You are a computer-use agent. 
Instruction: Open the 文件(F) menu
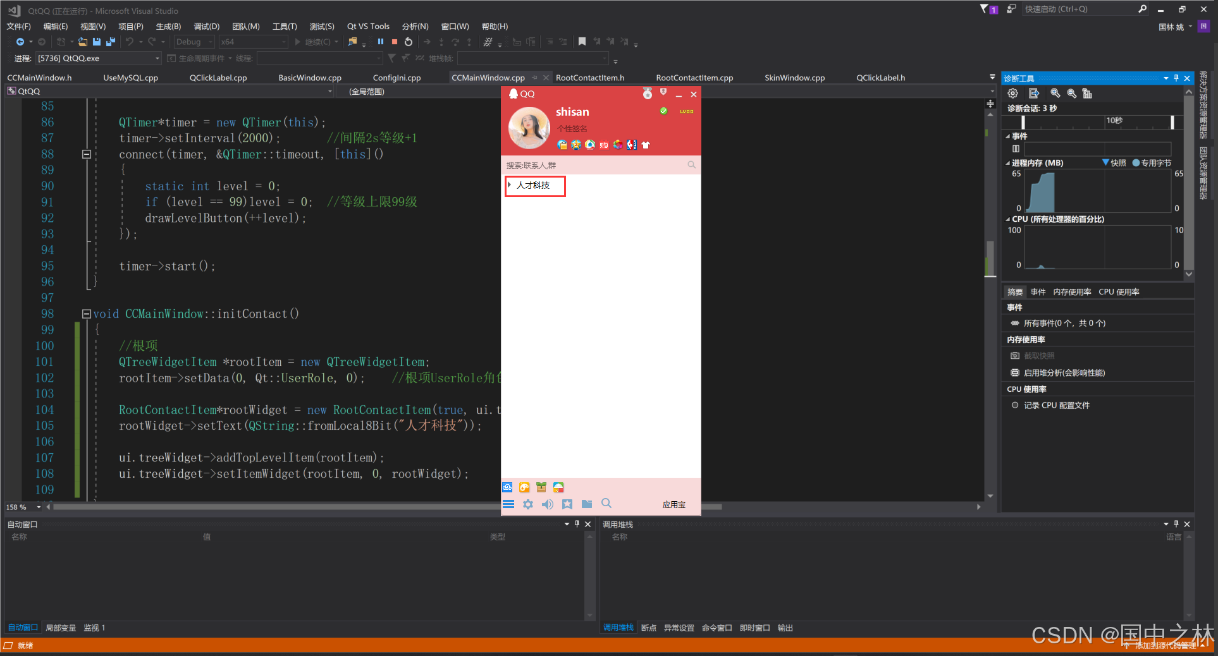[x=19, y=27]
